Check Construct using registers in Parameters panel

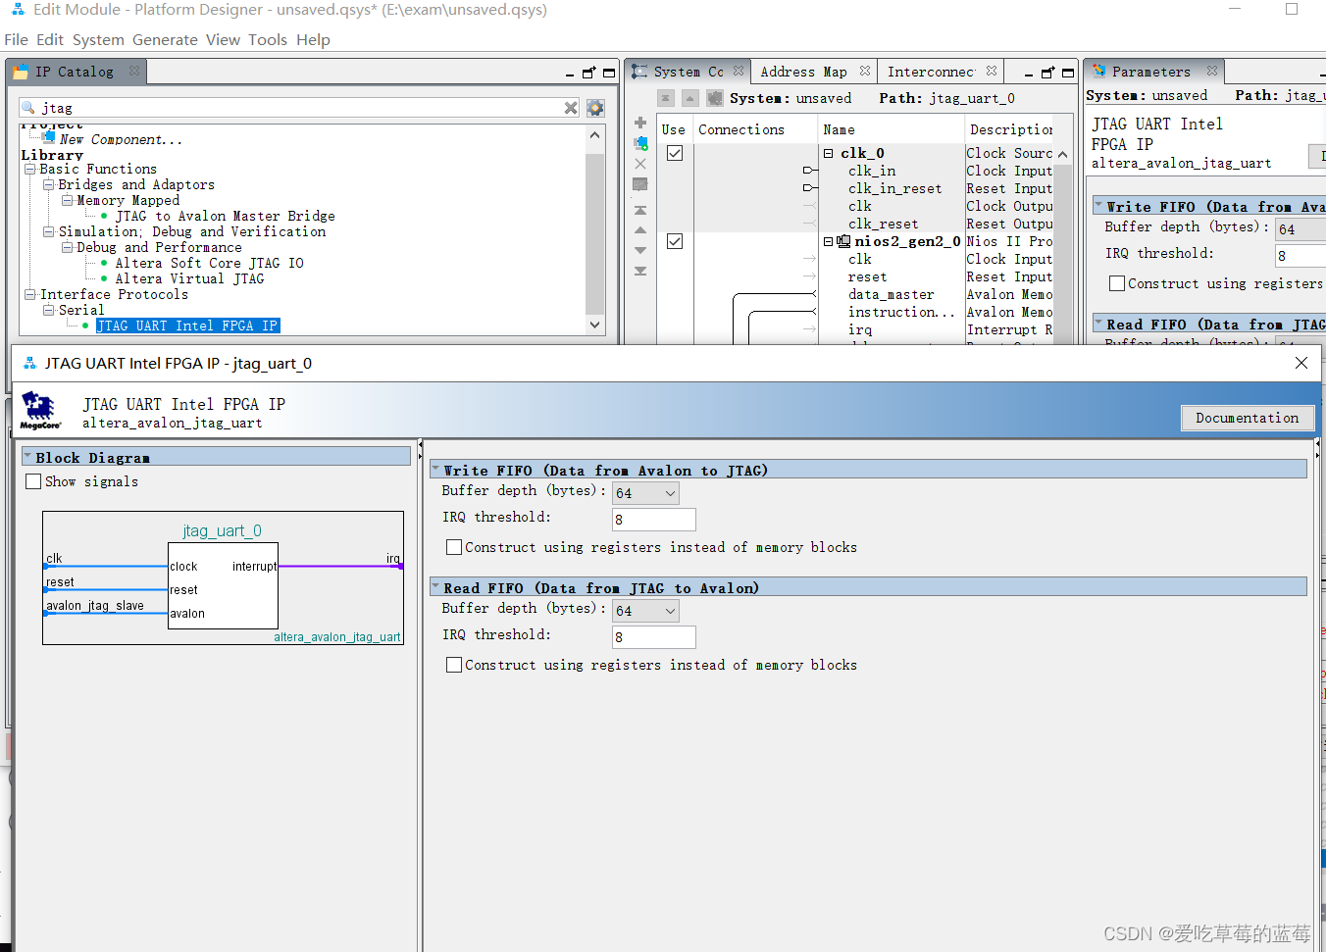[1117, 283]
